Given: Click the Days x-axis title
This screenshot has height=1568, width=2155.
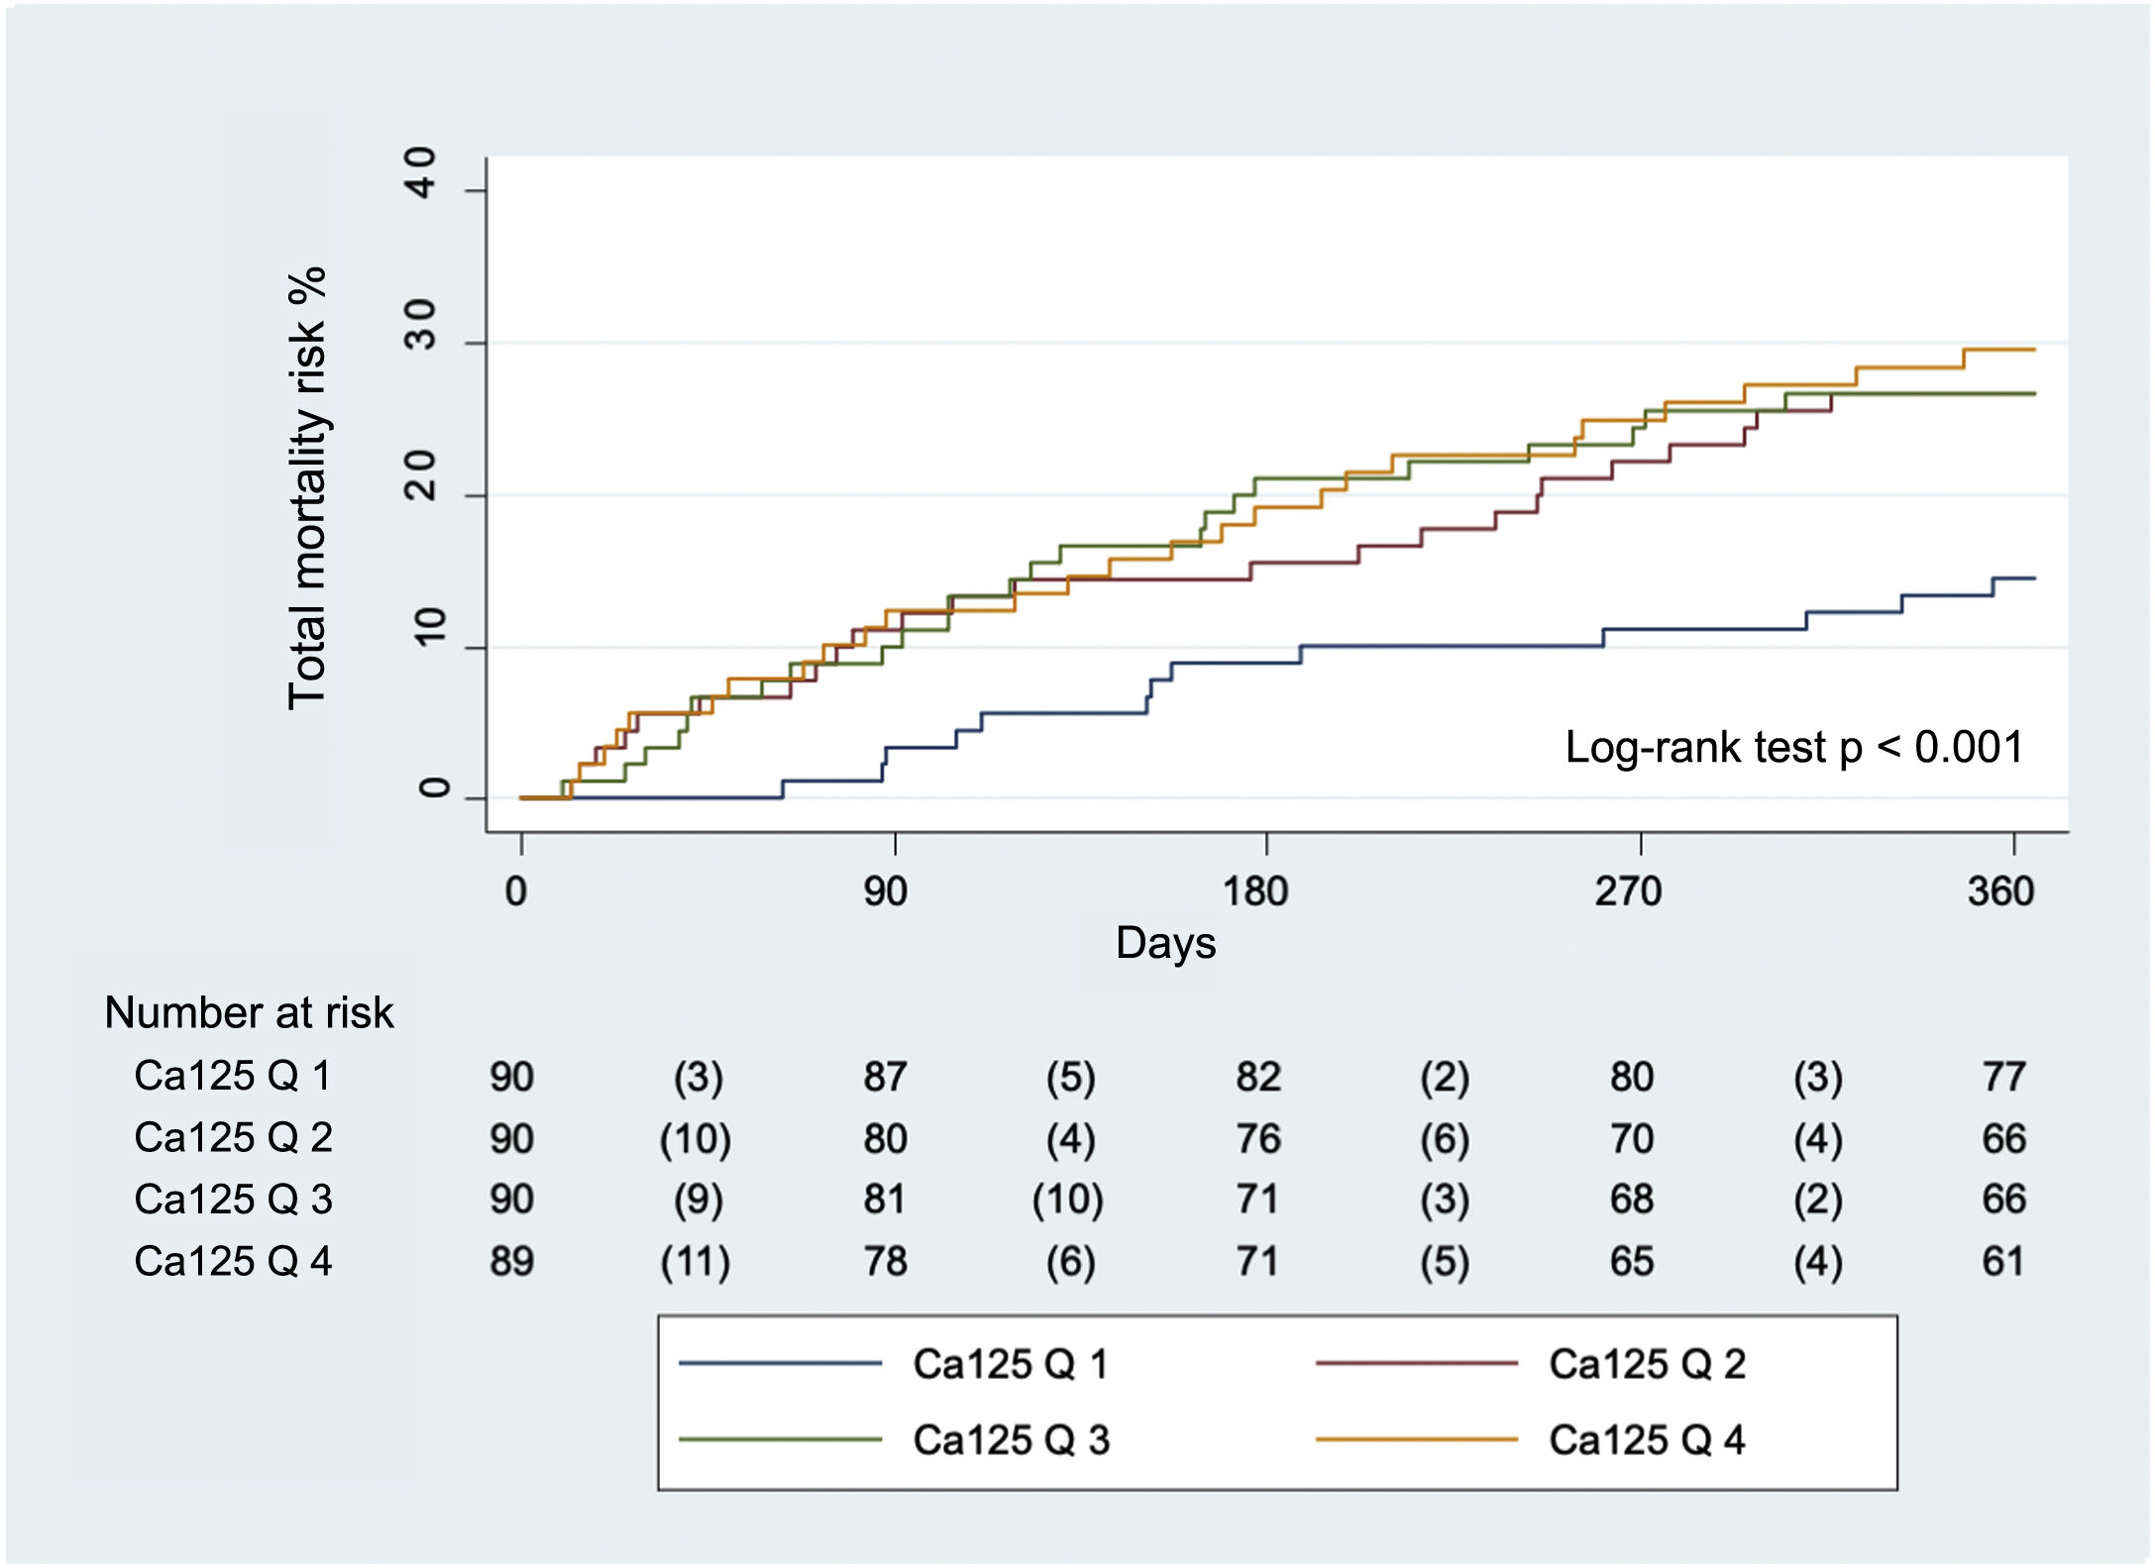Looking at the screenshot, I should (1165, 942).
